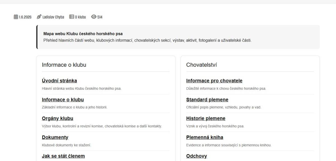Open the Jak se stát členem link

tap(63, 156)
